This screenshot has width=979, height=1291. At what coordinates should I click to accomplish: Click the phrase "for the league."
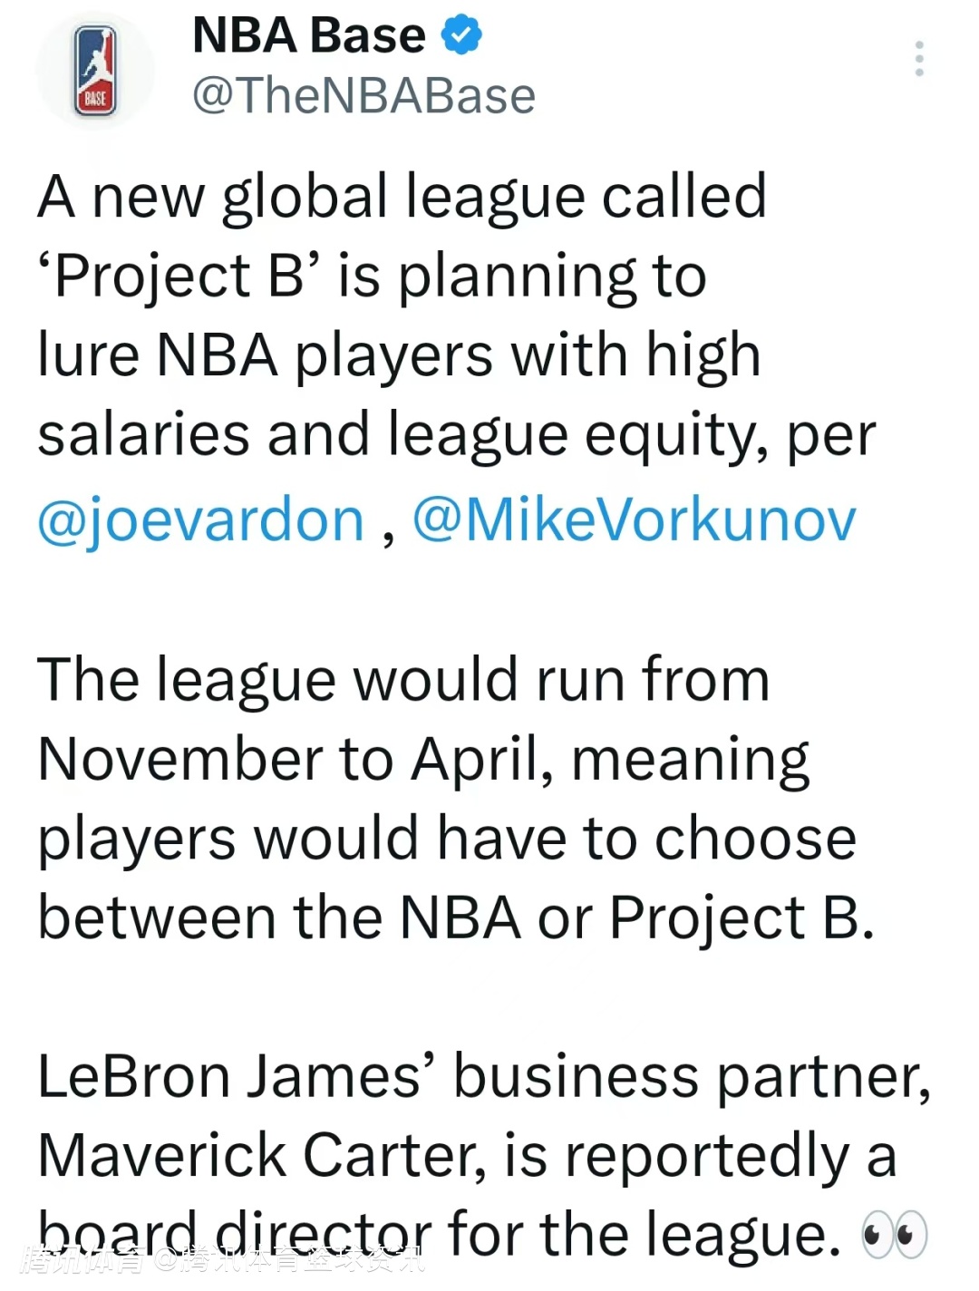tap(645, 1235)
